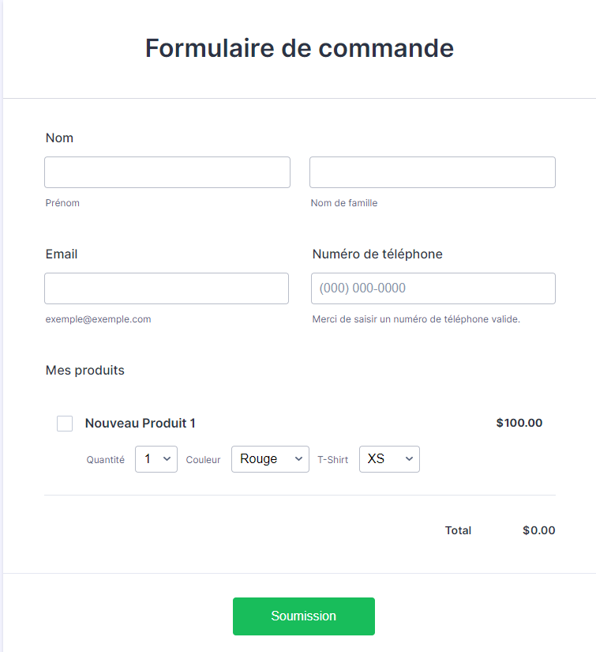Check the Nouveau Produit 1 checkbox
This screenshot has width=596, height=652.
point(65,424)
